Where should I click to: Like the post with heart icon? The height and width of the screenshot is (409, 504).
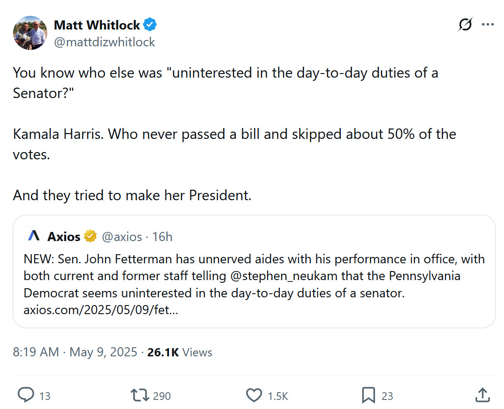coord(254,395)
